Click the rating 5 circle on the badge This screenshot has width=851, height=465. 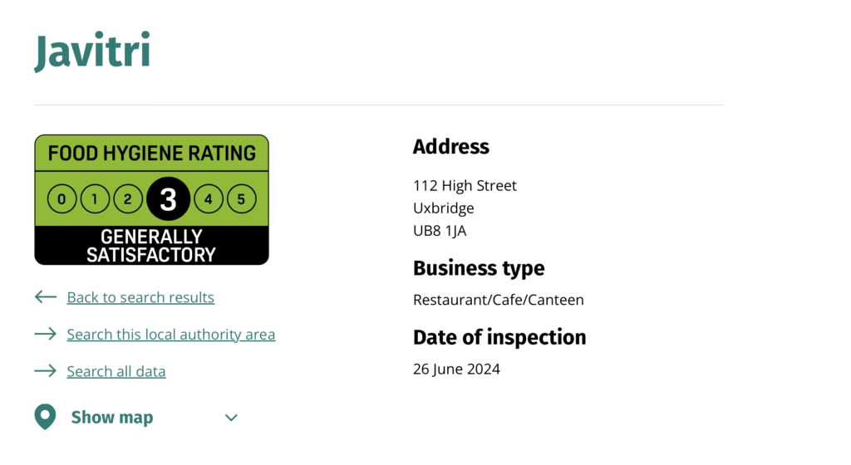pyautogui.click(x=241, y=199)
